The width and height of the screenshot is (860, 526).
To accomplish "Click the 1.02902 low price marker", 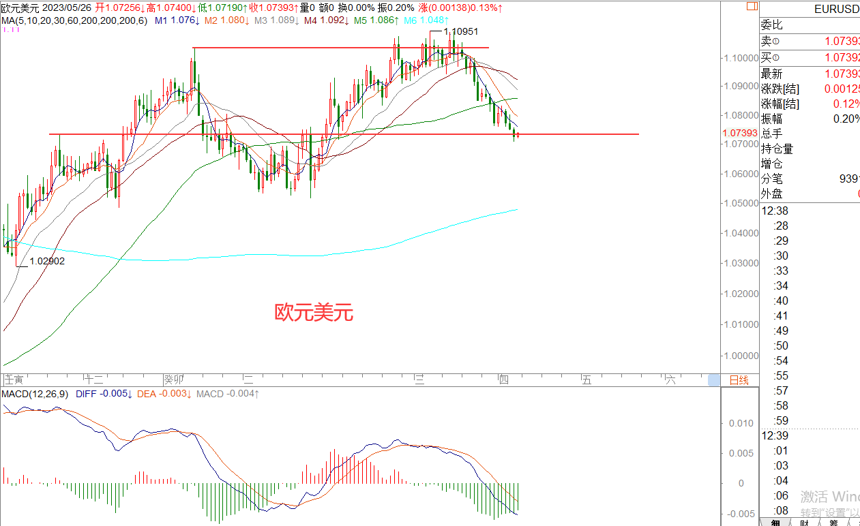I will click(x=47, y=260).
